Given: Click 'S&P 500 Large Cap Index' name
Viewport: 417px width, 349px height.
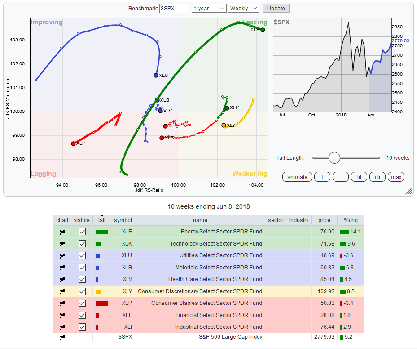Looking at the screenshot, I should tap(230, 337).
